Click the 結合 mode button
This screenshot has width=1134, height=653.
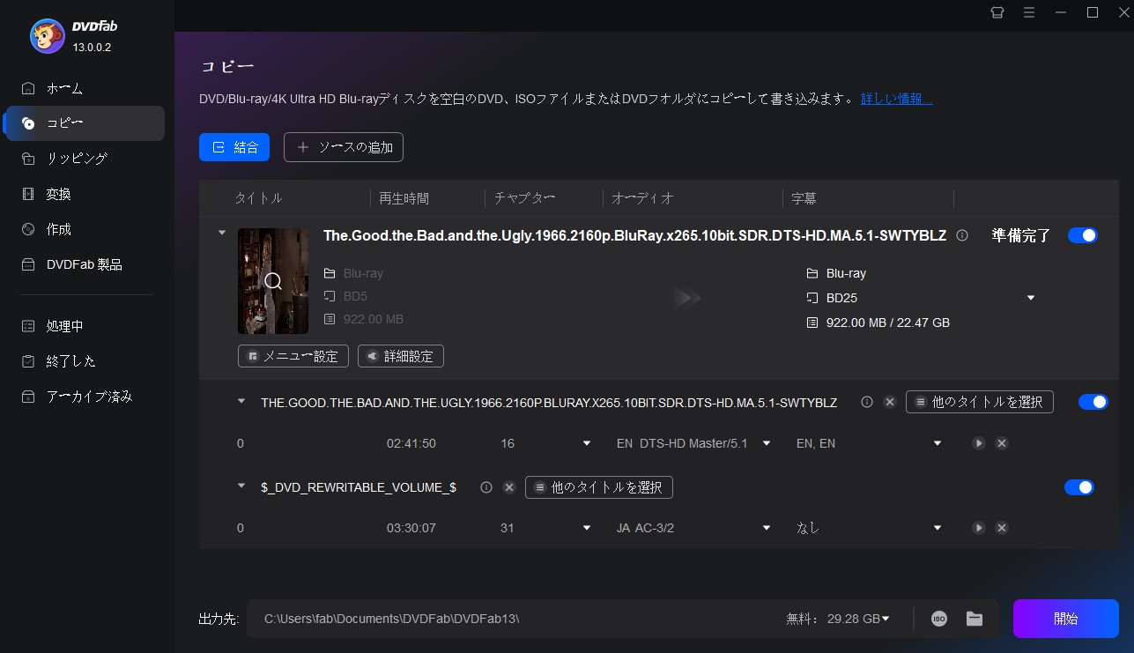[x=234, y=147]
